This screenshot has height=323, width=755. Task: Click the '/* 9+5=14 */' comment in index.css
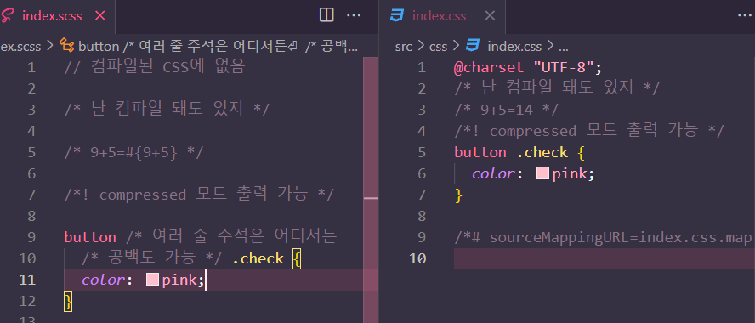(x=506, y=110)
